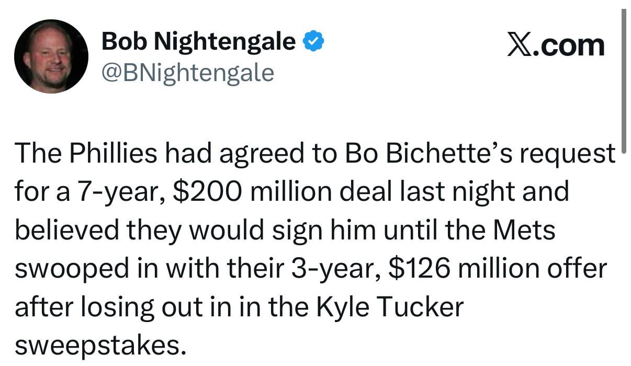Click the X.com watermark in the corner
The width and height of the screenshot is (631, 366).
[x=556, y=44]
